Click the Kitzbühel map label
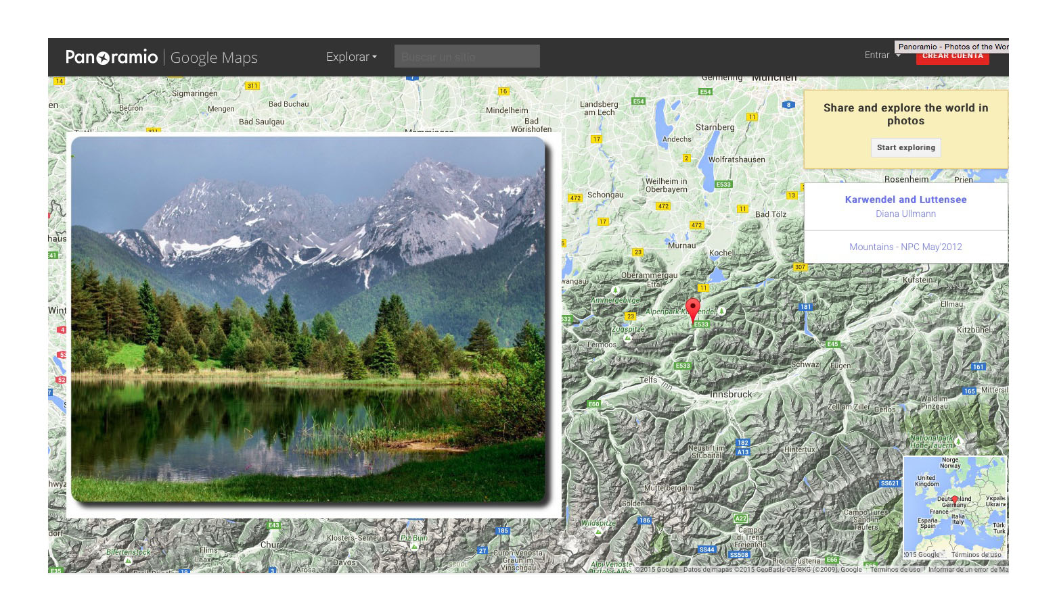1057x613 pixels. point(974,330)
